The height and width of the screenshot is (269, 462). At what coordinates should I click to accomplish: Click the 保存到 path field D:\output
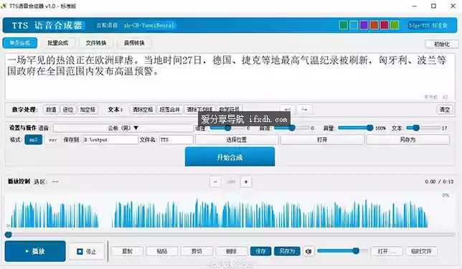click(x=110, y=140)
